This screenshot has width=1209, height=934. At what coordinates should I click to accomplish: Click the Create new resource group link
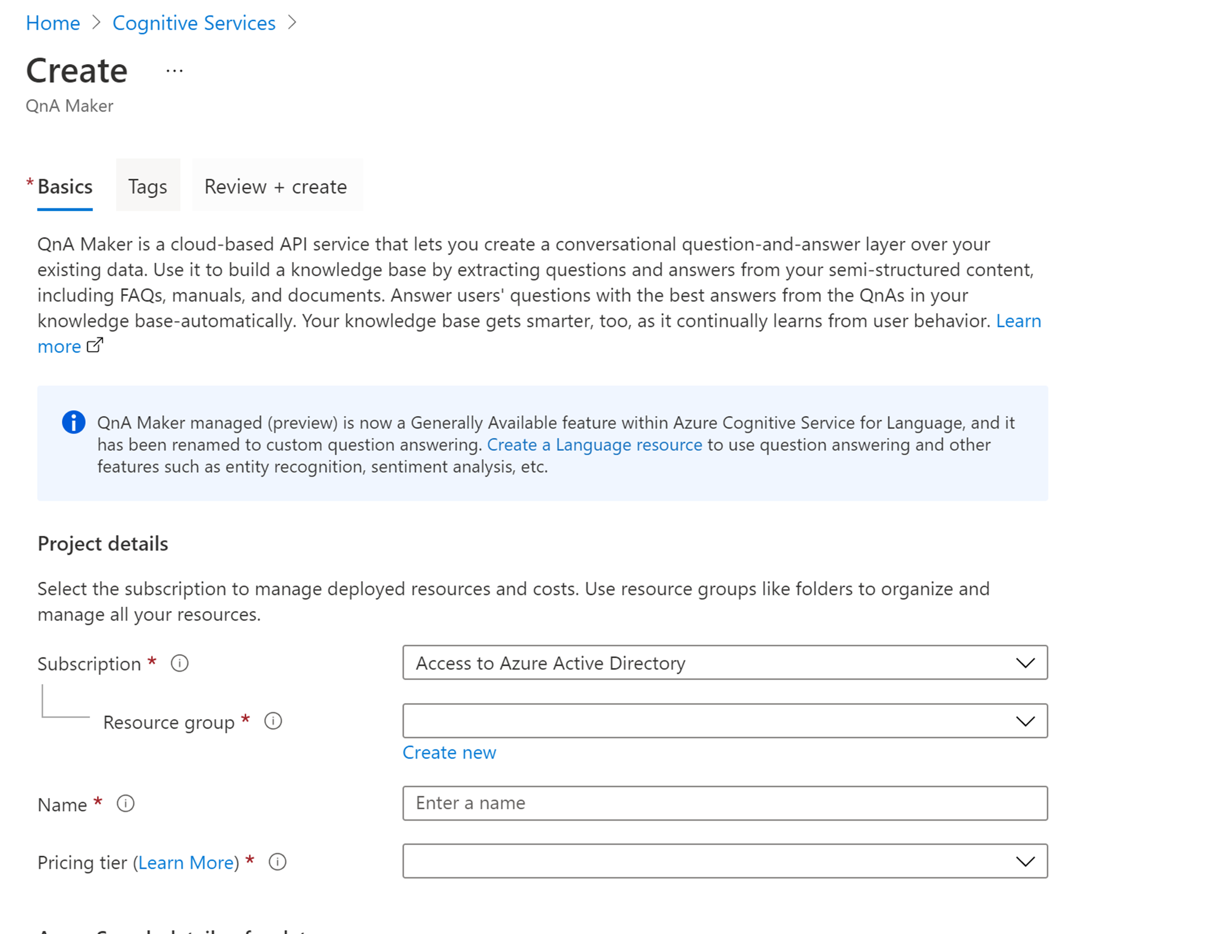(x=449, y=753)
